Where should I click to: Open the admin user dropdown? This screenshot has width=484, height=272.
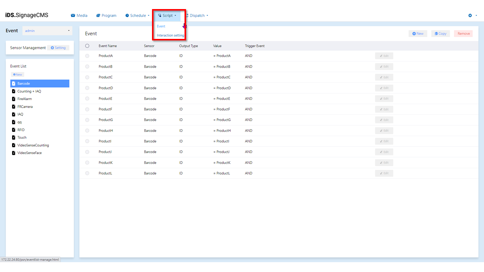click(47, 31)
